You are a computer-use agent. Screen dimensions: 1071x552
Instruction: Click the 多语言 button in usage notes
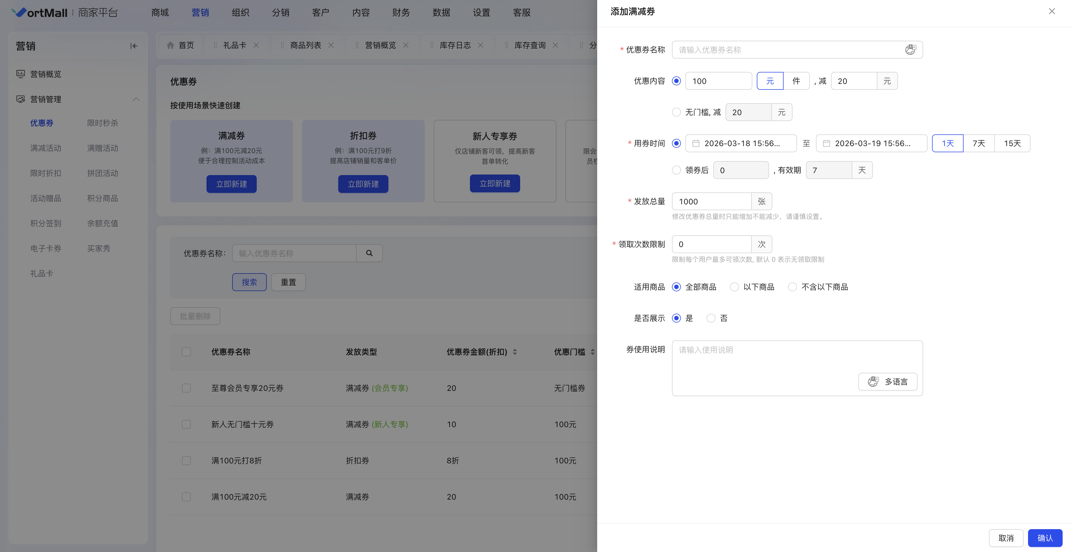(x=888, y=381)
